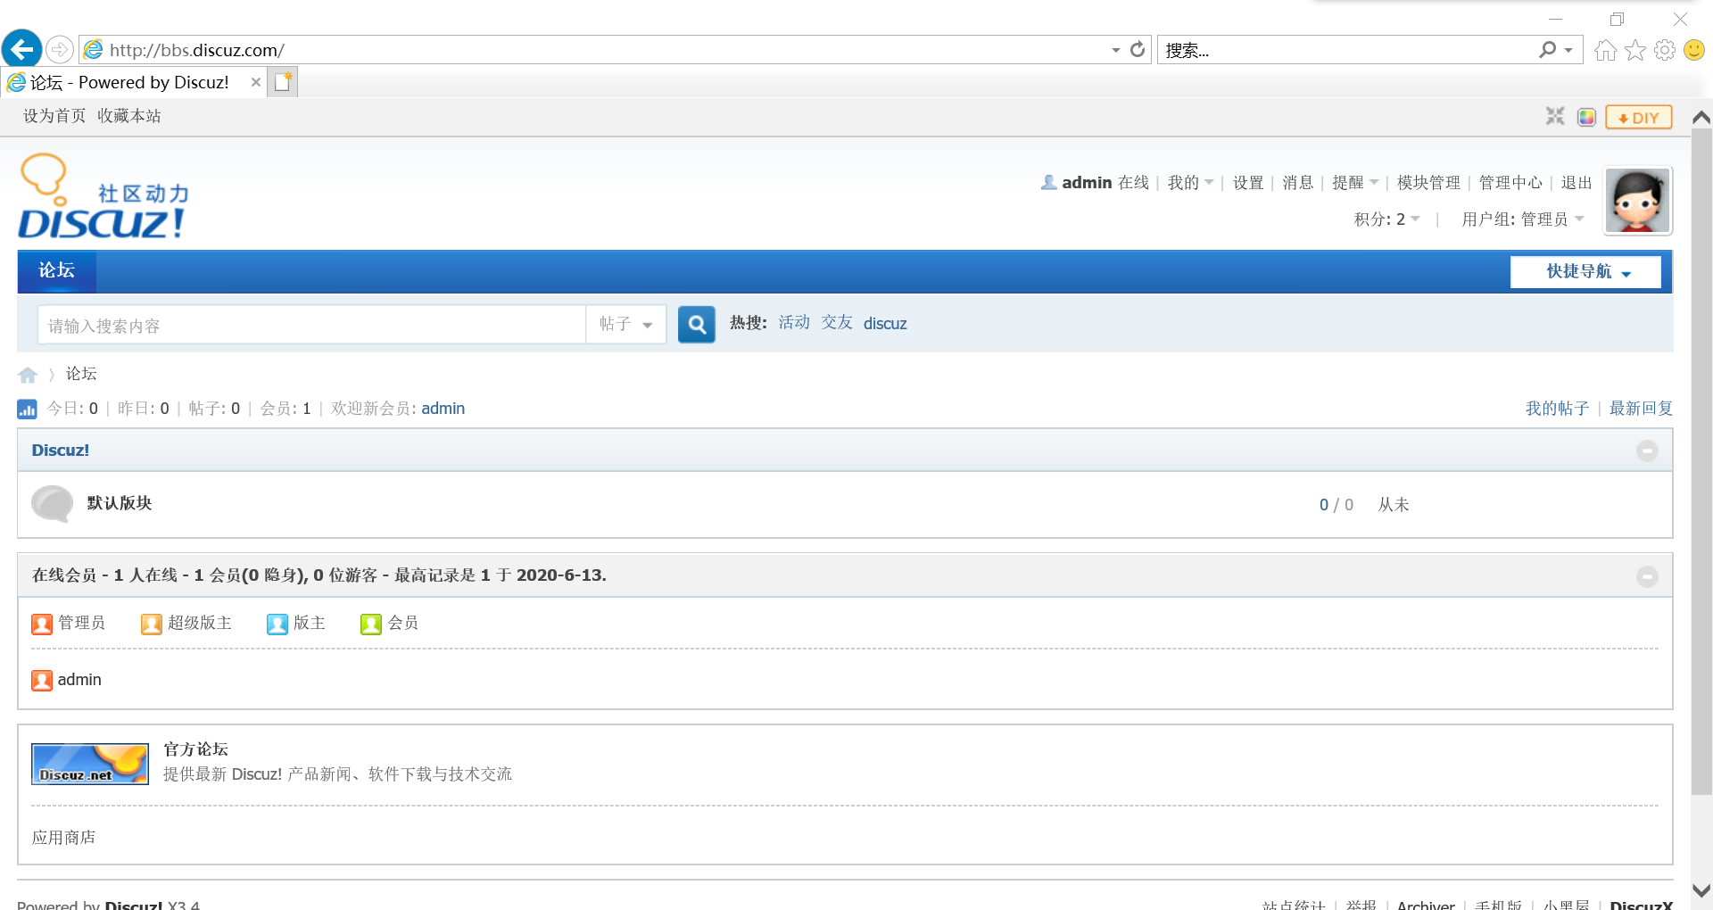Open the browser Home icon

1606,50
